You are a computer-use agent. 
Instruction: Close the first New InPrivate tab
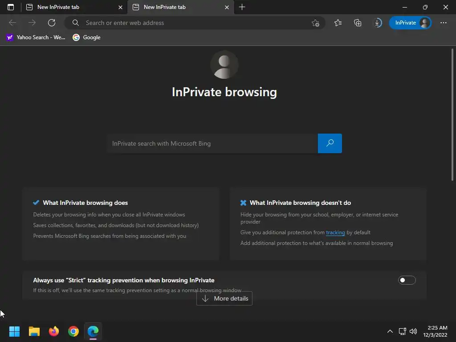[x=120, y=7]
